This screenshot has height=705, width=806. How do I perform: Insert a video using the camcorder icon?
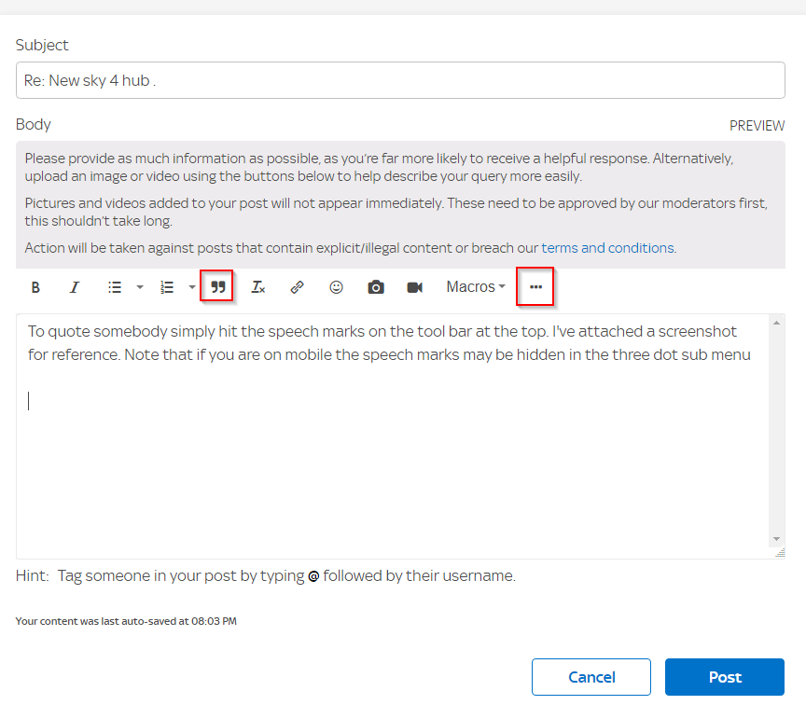(x=415, y=287)
